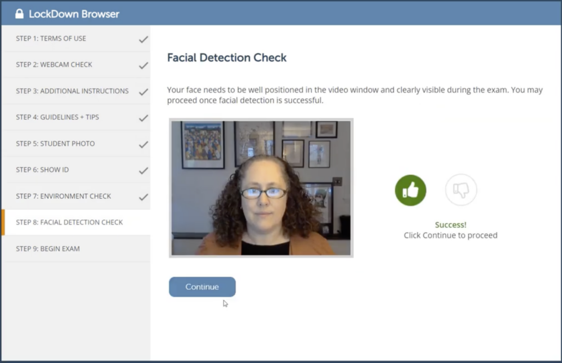Open Step 5: Student Photo
The width and height of the screenshot is (562, 363).
pos(76,144)
